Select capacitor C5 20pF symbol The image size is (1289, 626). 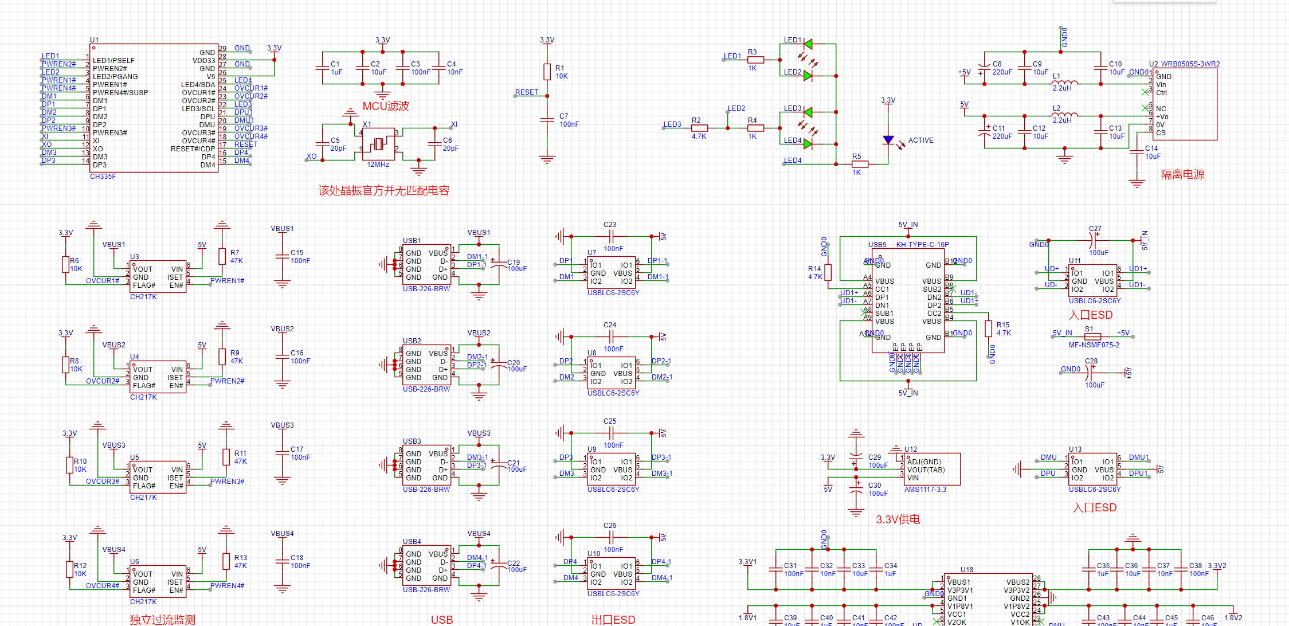323,144
